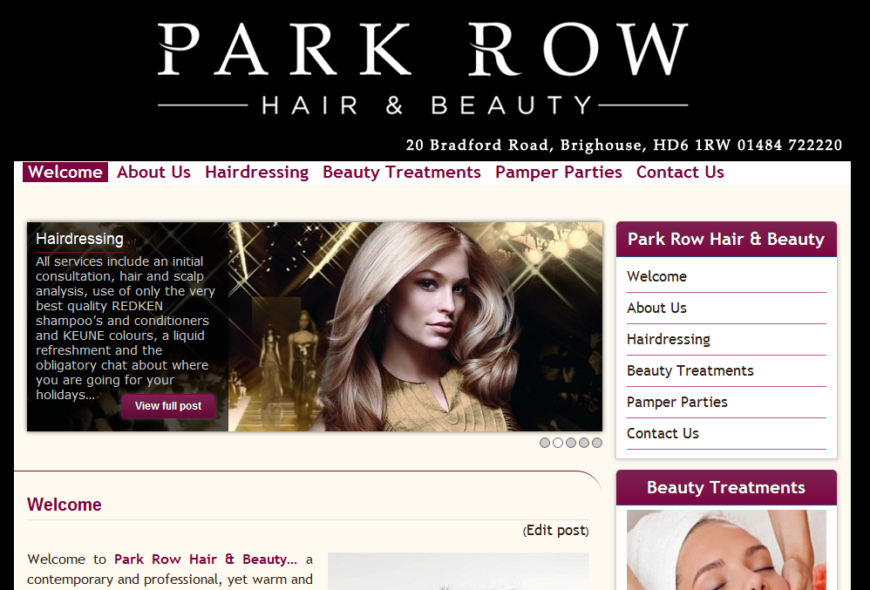
Task: Open About Us from the sidebar list
Action: tap(656, 308)
